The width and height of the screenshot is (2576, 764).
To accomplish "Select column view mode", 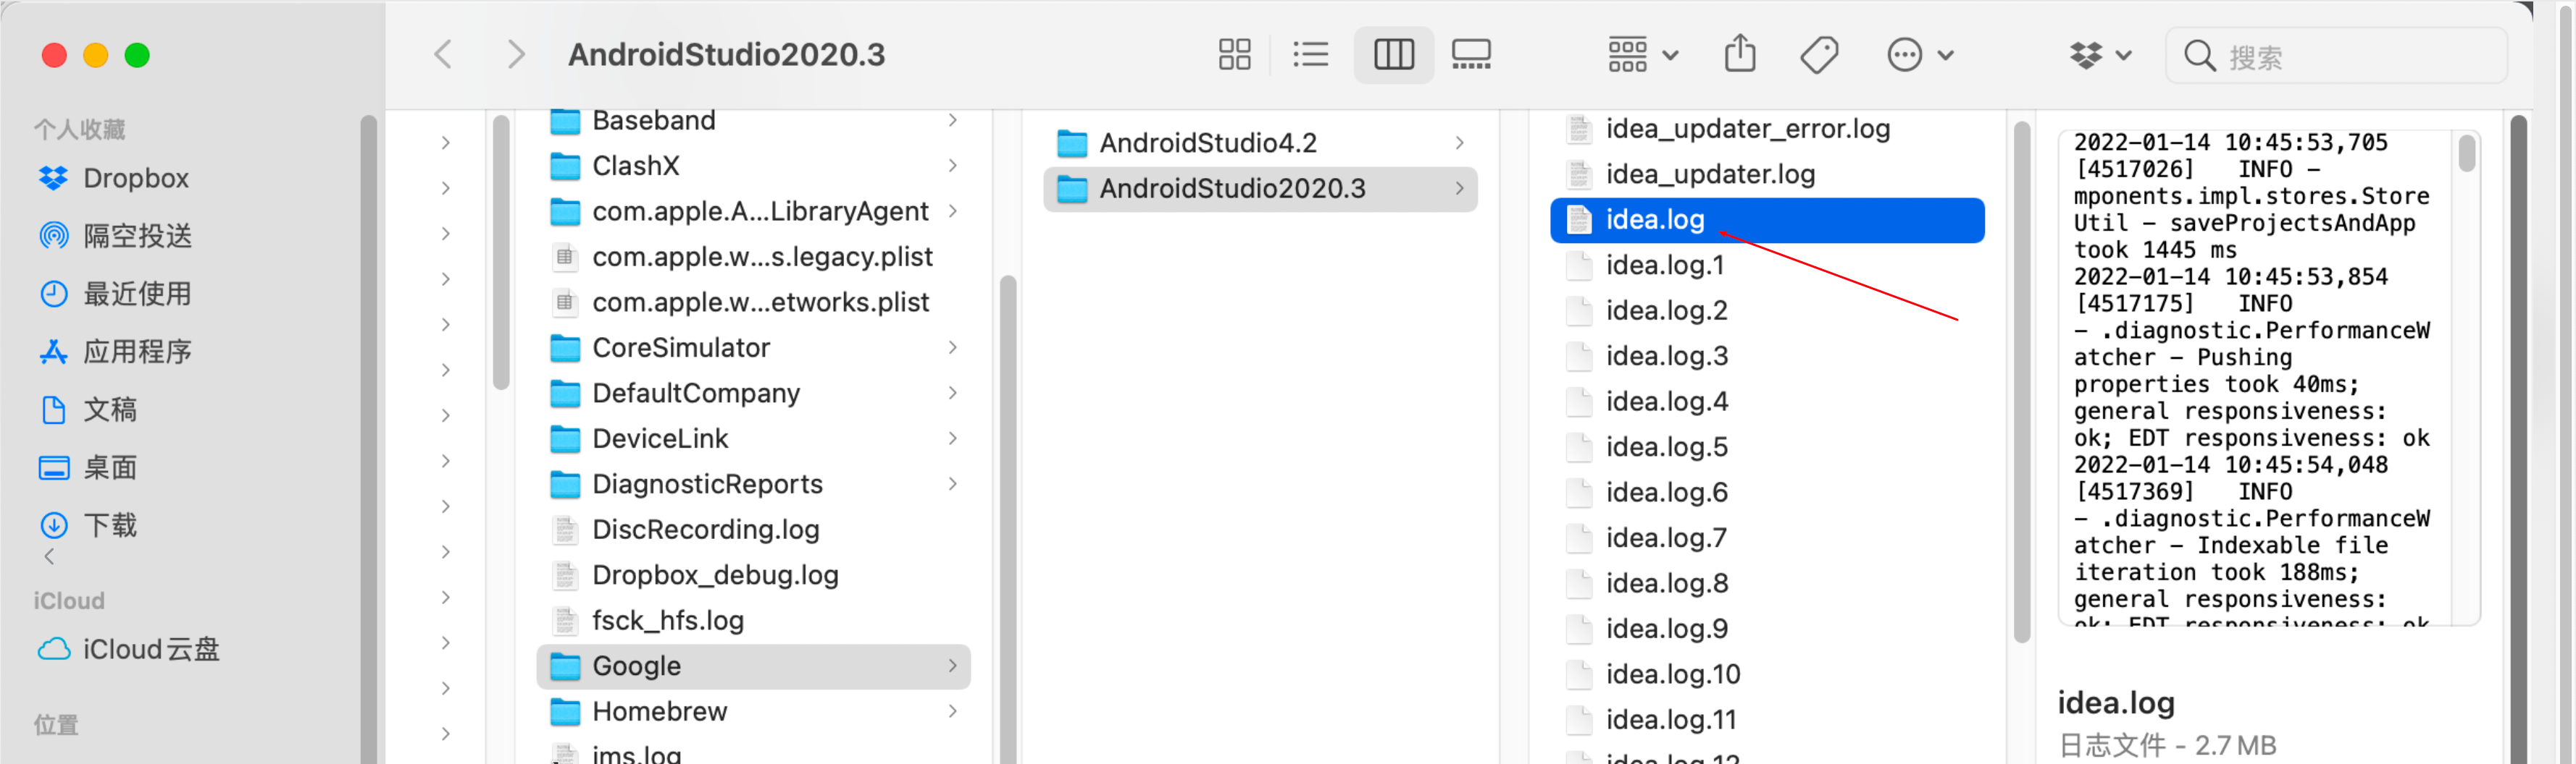I will (x=1393, y=55).
